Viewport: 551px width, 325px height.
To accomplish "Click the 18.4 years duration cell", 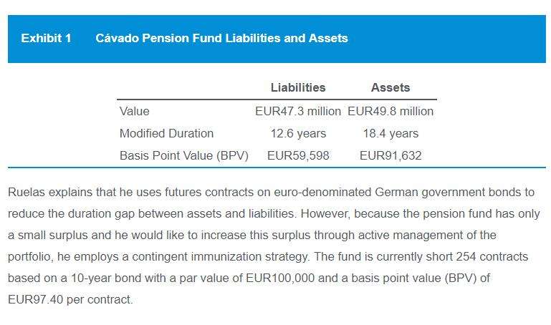I will point(391,133).
